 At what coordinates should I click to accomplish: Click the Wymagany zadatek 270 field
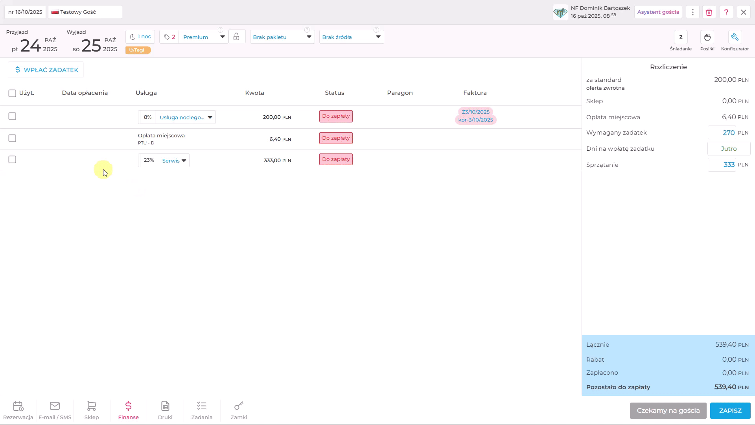pos(722,133)
